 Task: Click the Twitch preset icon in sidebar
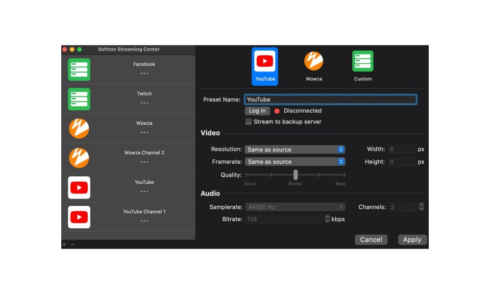(78, 98)
